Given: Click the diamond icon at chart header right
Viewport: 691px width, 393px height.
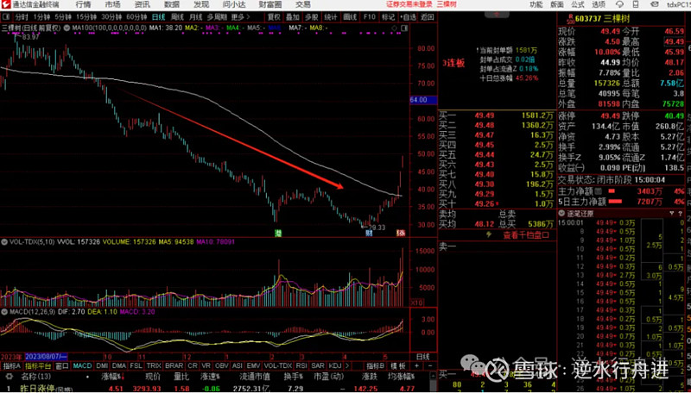Looking at the screenshot, I should pos(394,28).
